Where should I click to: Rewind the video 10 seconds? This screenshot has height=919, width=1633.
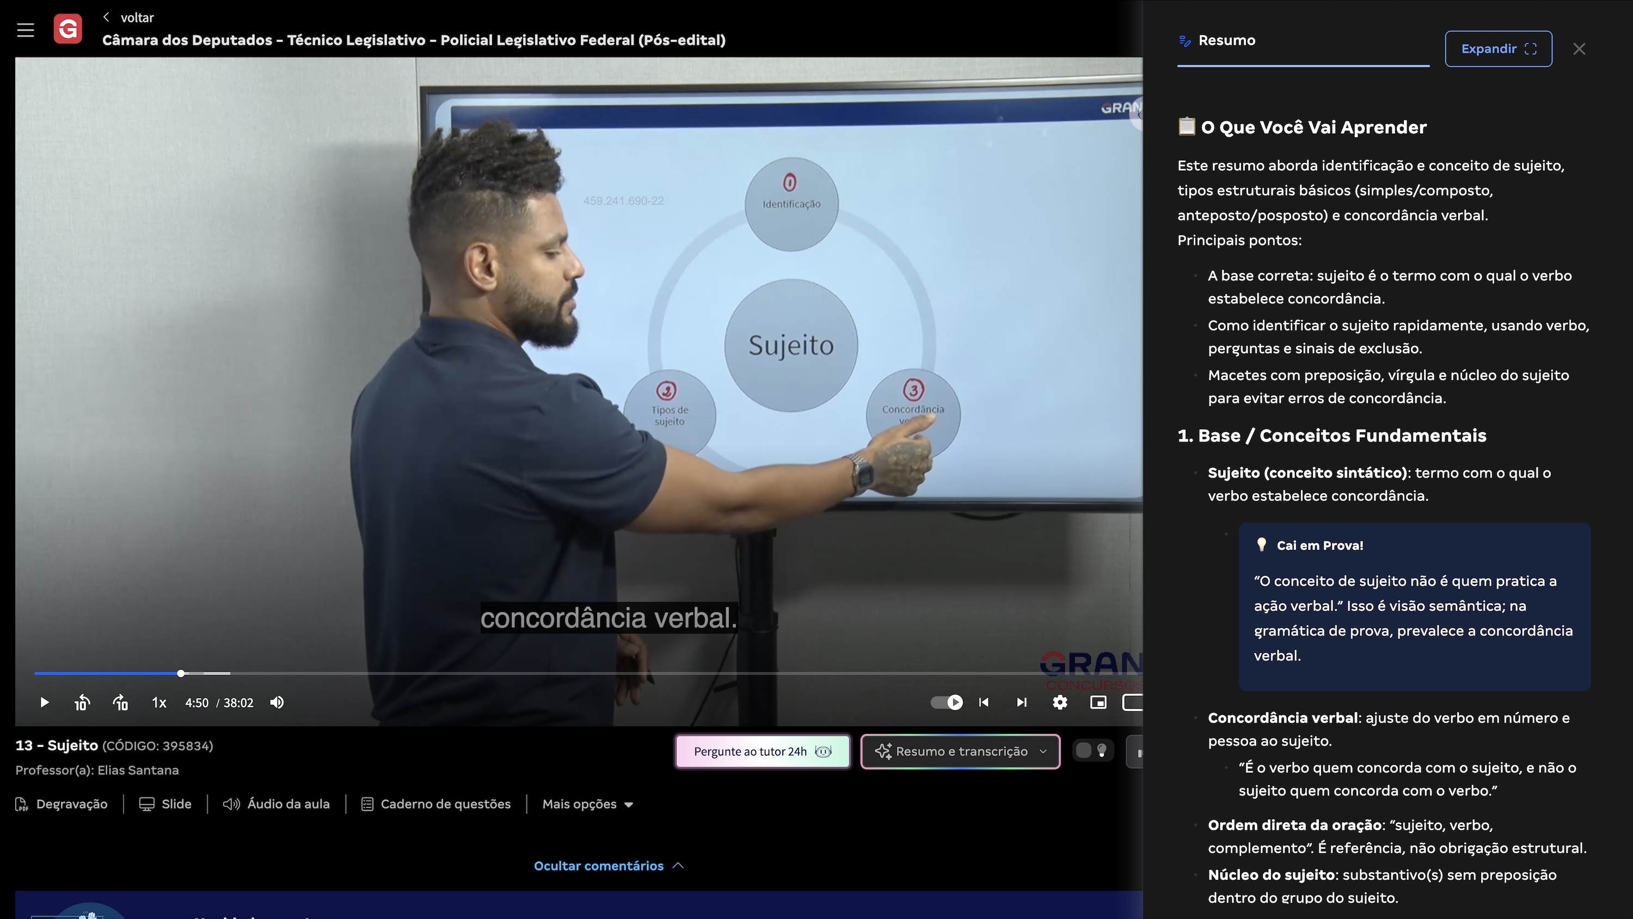tap(82, 702)
